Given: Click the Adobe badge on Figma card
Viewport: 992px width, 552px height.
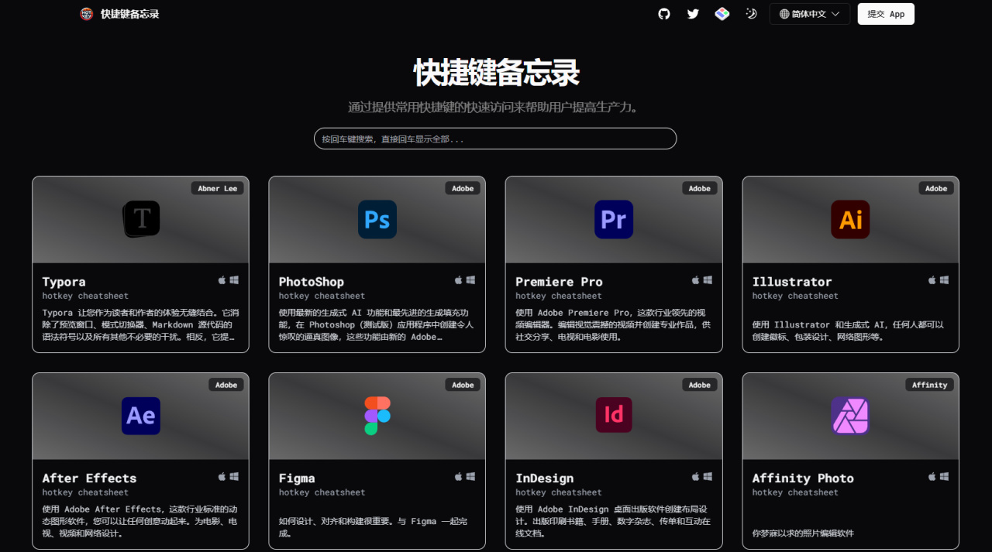Looking at the screenshot, I should click(463, 385).
